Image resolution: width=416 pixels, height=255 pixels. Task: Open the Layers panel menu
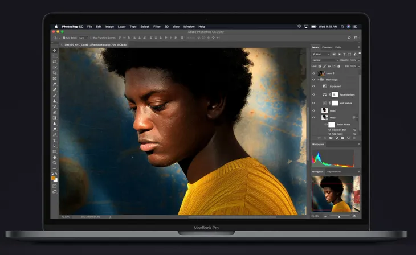(359, 47)
